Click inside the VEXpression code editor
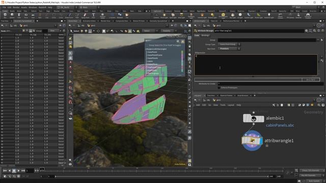 pyautogui.click(x=256, y=65)
